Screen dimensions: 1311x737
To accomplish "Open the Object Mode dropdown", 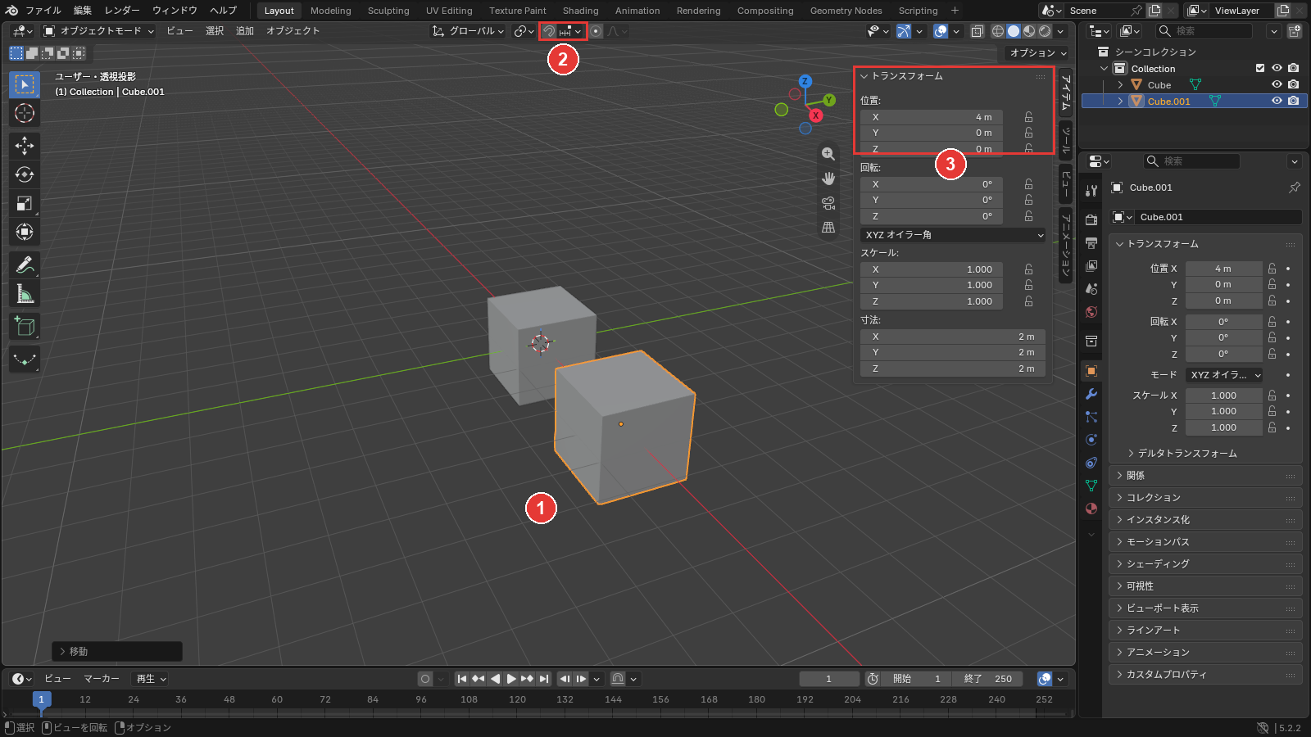I will [x=98, y=31].
